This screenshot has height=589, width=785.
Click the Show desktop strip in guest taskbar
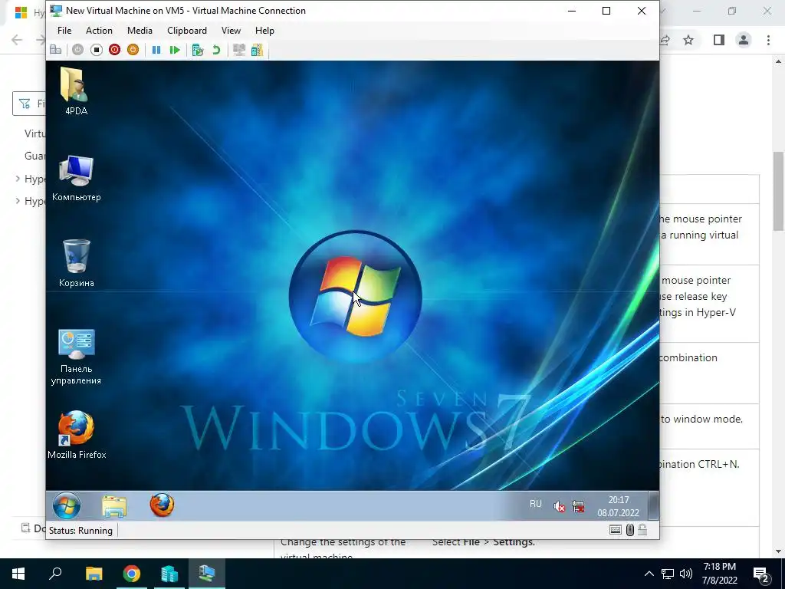click(653, 506)
